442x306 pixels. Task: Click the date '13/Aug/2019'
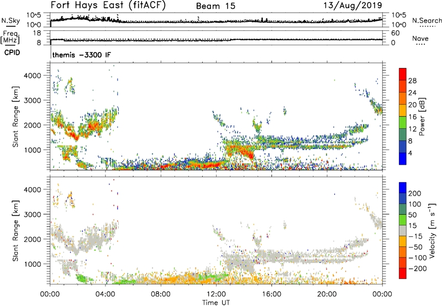[352, 5]
